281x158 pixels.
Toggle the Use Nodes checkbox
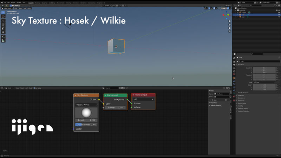34,88
